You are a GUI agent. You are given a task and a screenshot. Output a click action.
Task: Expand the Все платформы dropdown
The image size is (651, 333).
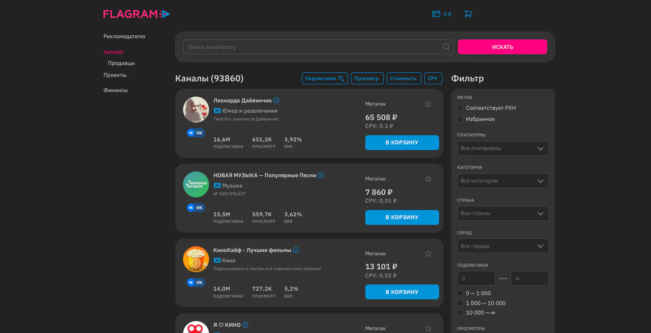pos(503,148)
